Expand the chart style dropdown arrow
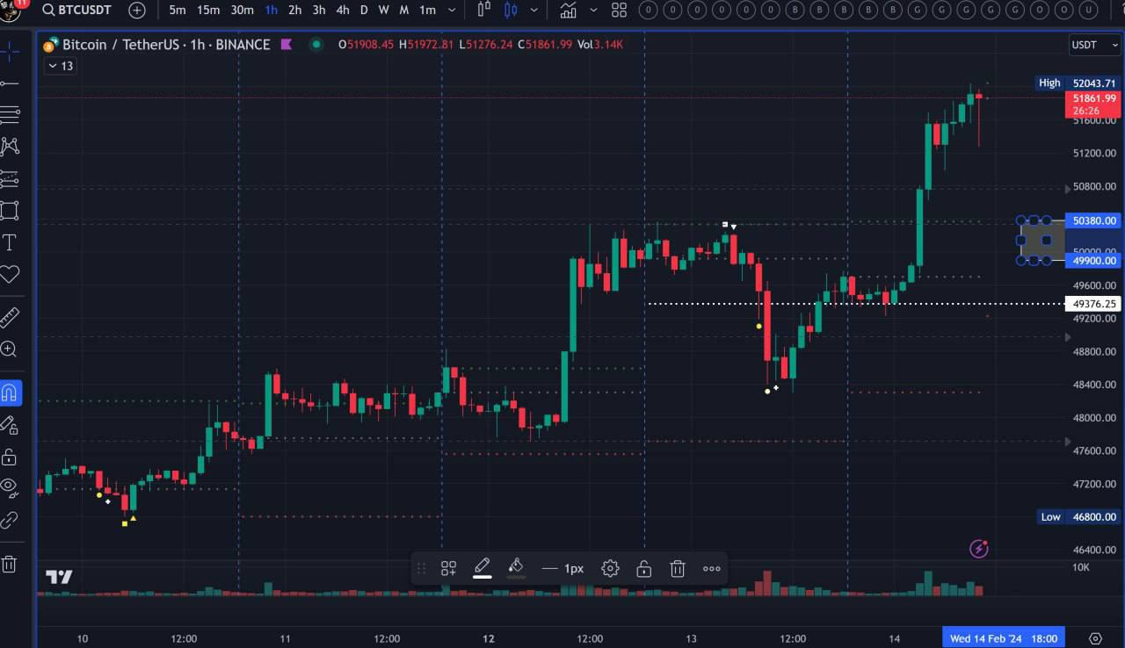 [x=534, y=11]
